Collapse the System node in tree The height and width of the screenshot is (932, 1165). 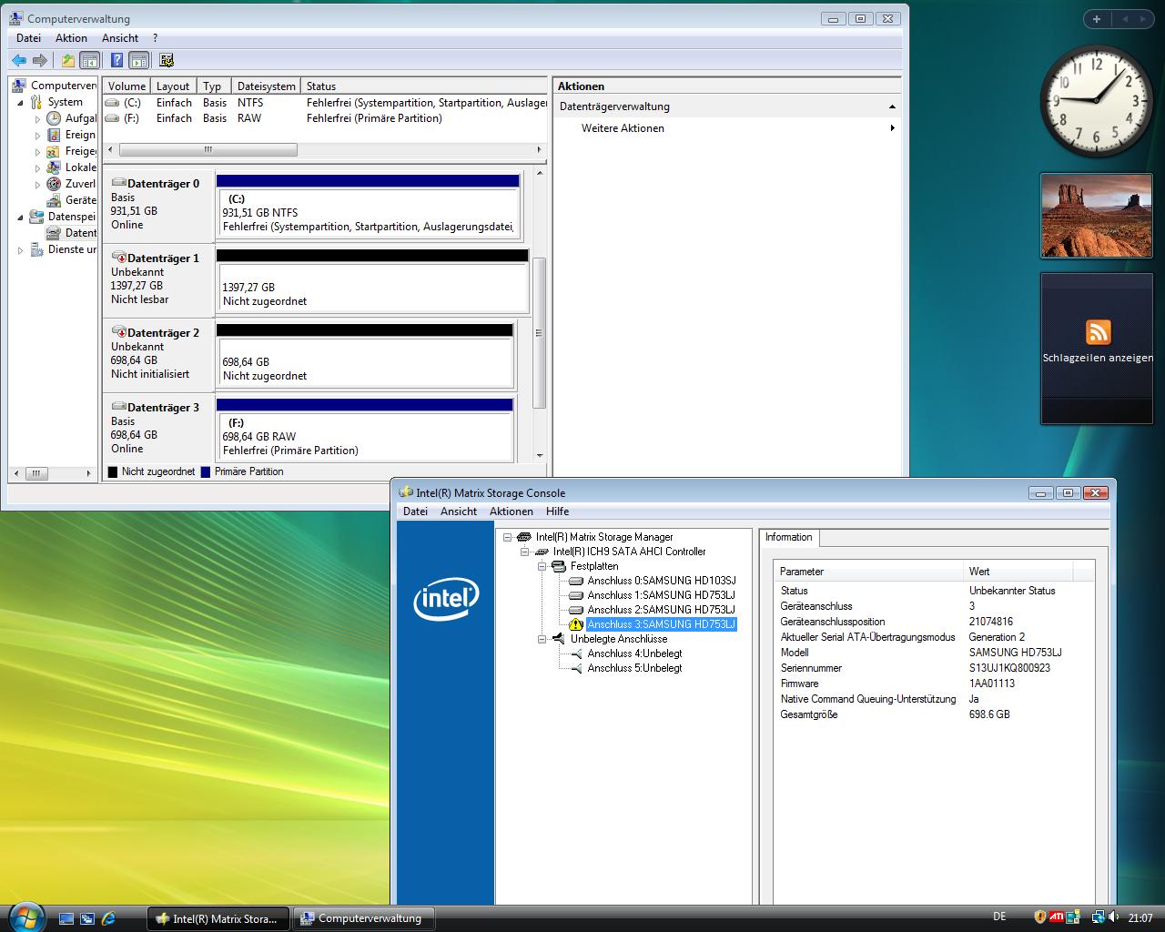20,103
